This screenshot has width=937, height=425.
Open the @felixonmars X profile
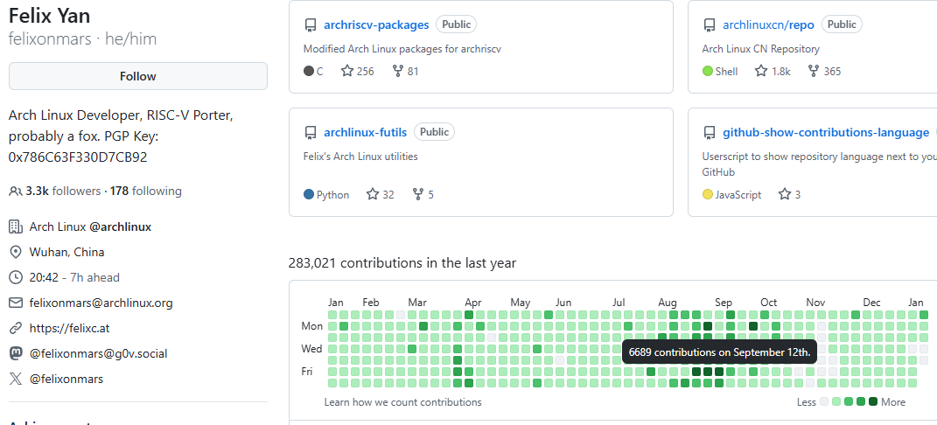[x=66, y=379]
